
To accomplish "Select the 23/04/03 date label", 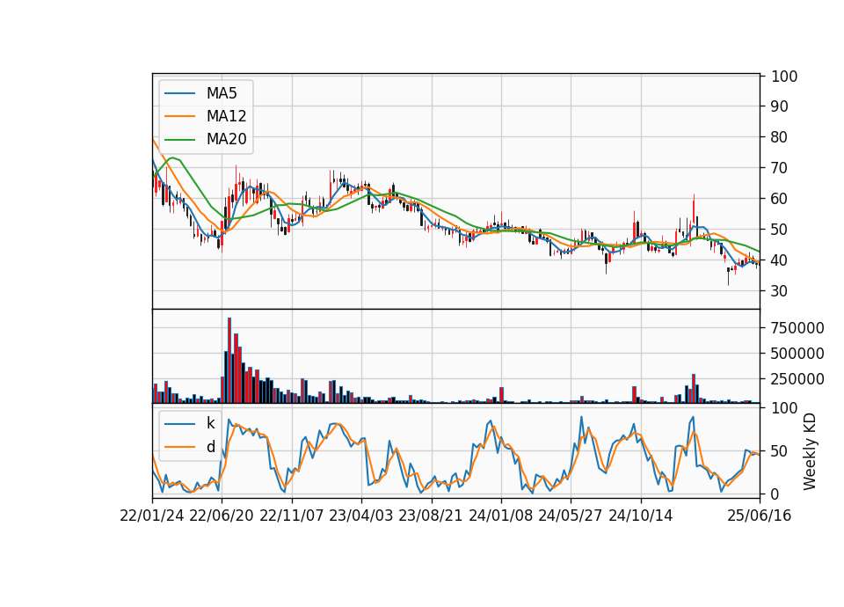I will tap(361, 516).
